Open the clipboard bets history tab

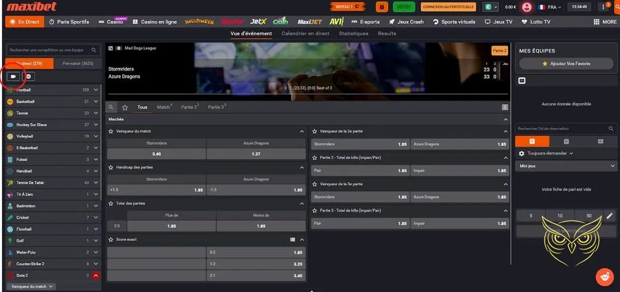pos(566,141)
